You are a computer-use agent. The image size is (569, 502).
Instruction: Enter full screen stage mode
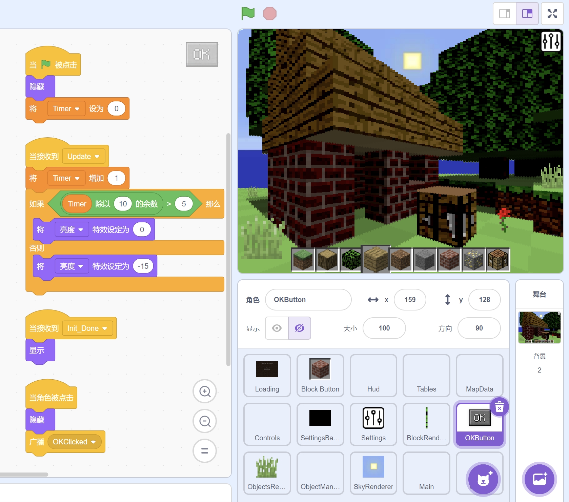click(552, 14)
